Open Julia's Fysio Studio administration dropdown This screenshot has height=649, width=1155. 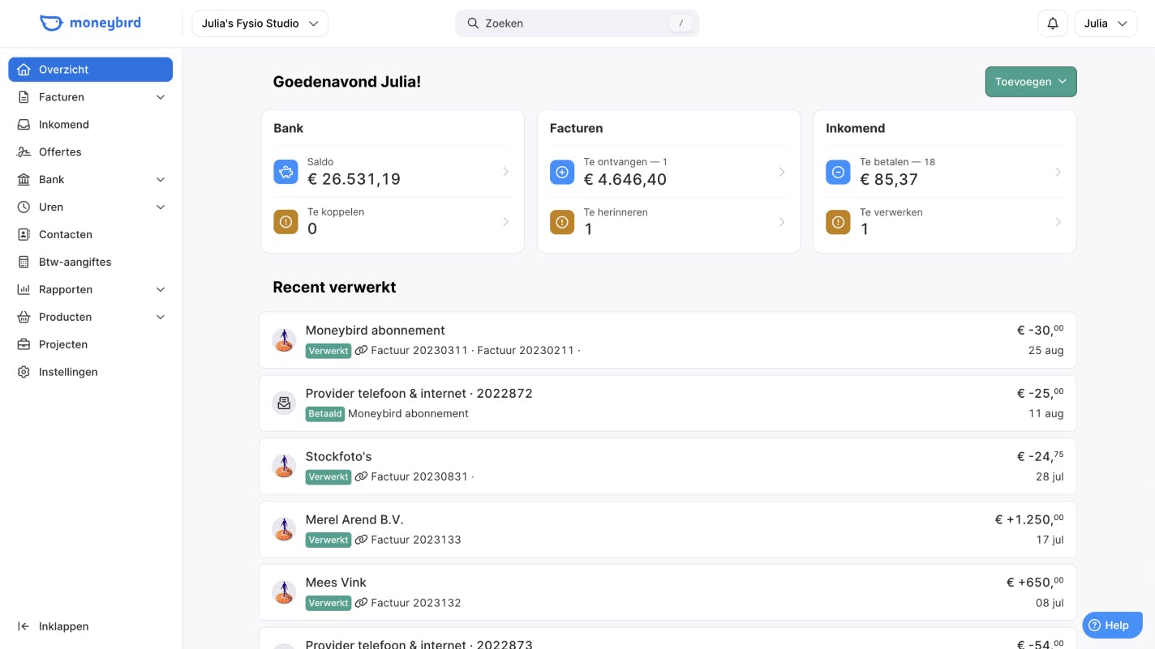(260, 23)
